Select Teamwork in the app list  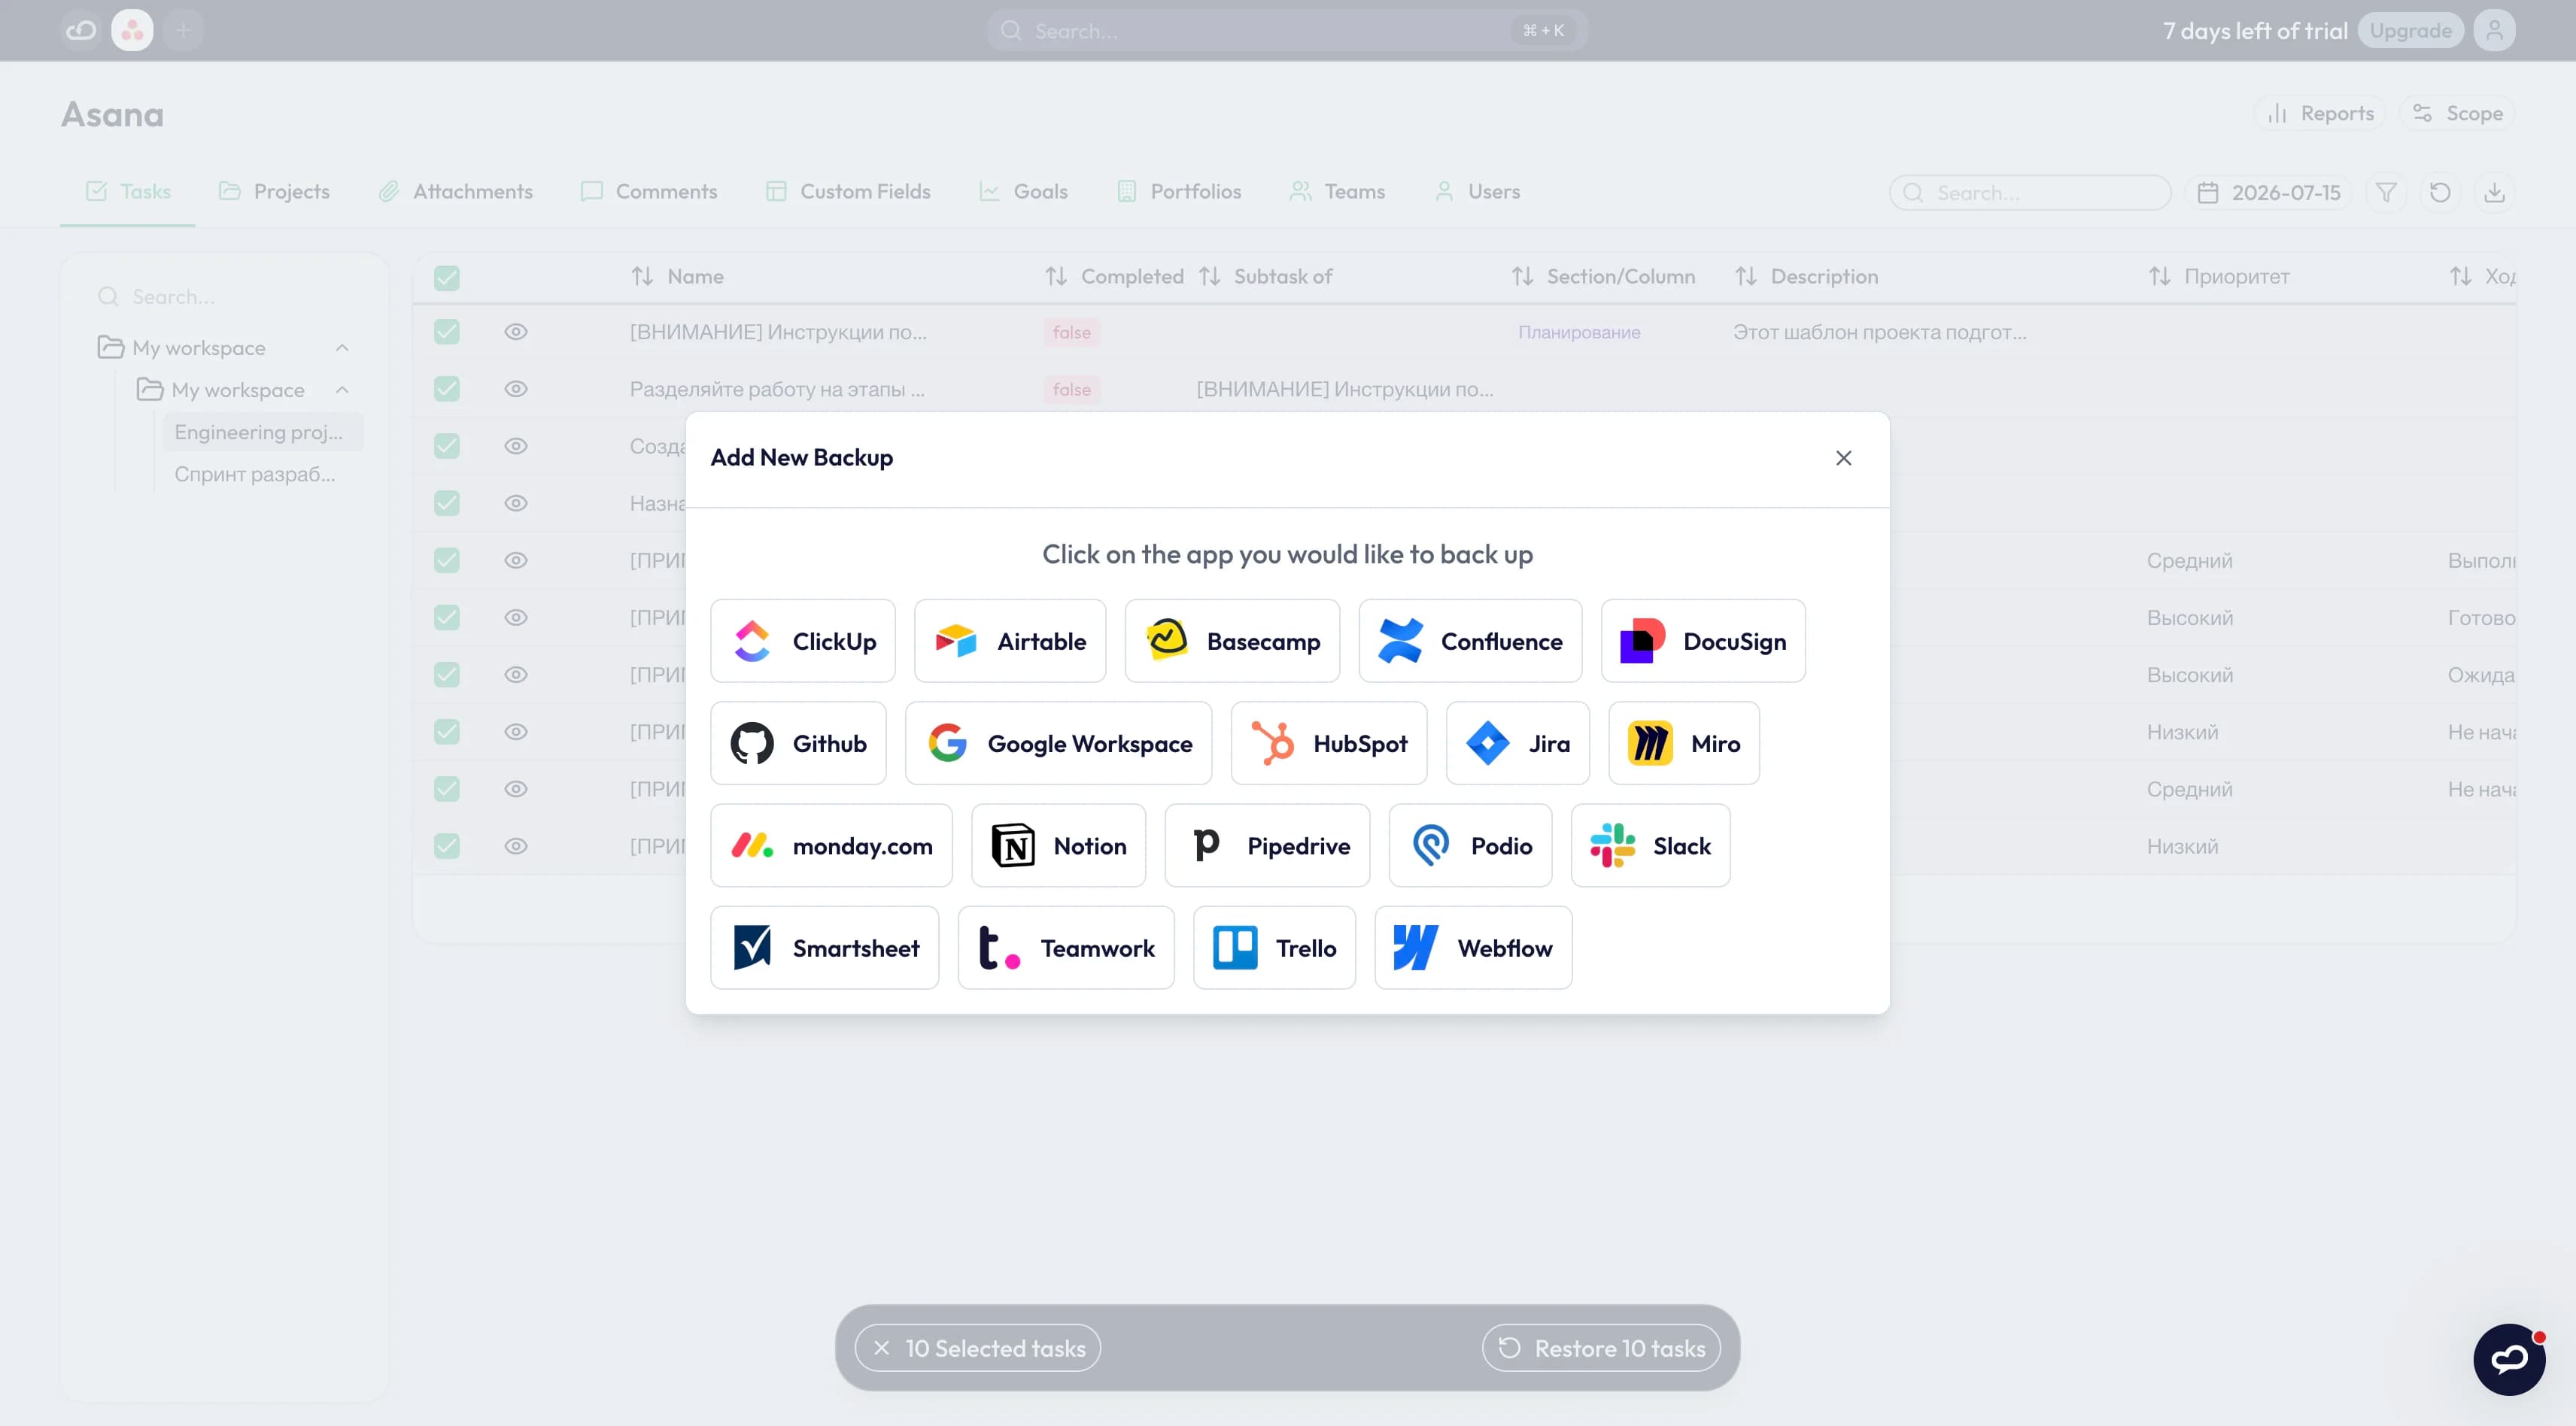tap(1066, 947)
